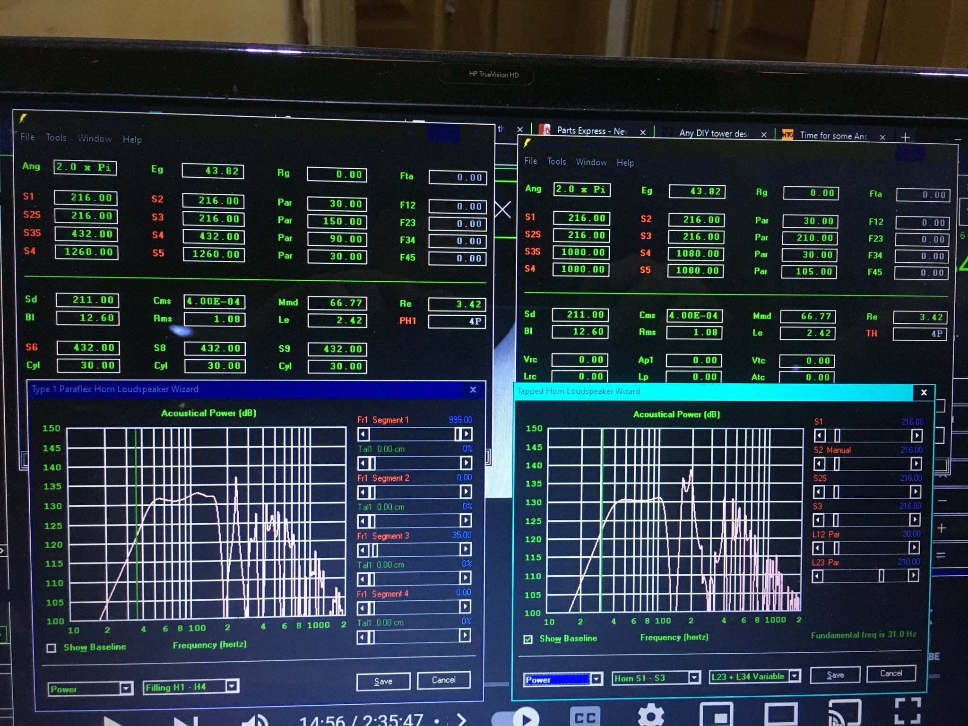This screenshot has height=726, width=968.
Task: Open File menu in left Hornresp window
Action: (x=27, y=137)
